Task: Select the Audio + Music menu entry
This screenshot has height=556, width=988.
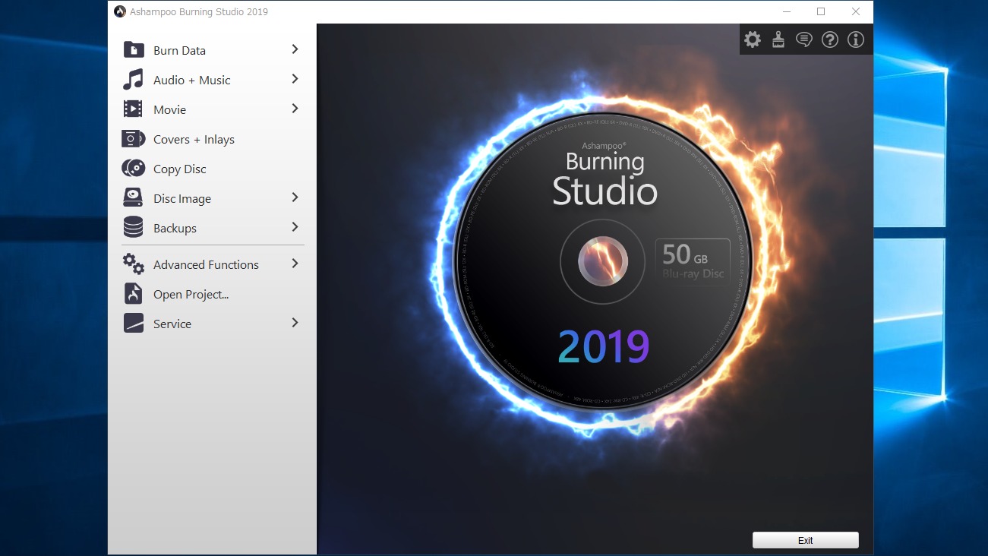Action: 212,80
